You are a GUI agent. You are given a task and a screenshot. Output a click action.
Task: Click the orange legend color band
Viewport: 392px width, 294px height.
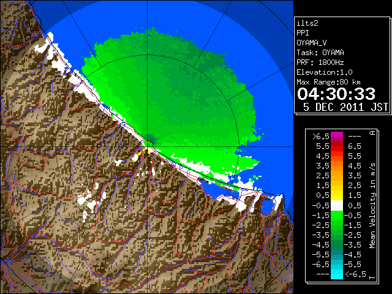click(337, 166)
